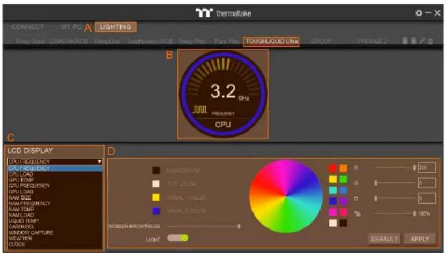Viewport: 446px width, 253px height.
Task: Select the SWAFAN RGB device tab
Action: pyautogui.click(x=69, y=42)
